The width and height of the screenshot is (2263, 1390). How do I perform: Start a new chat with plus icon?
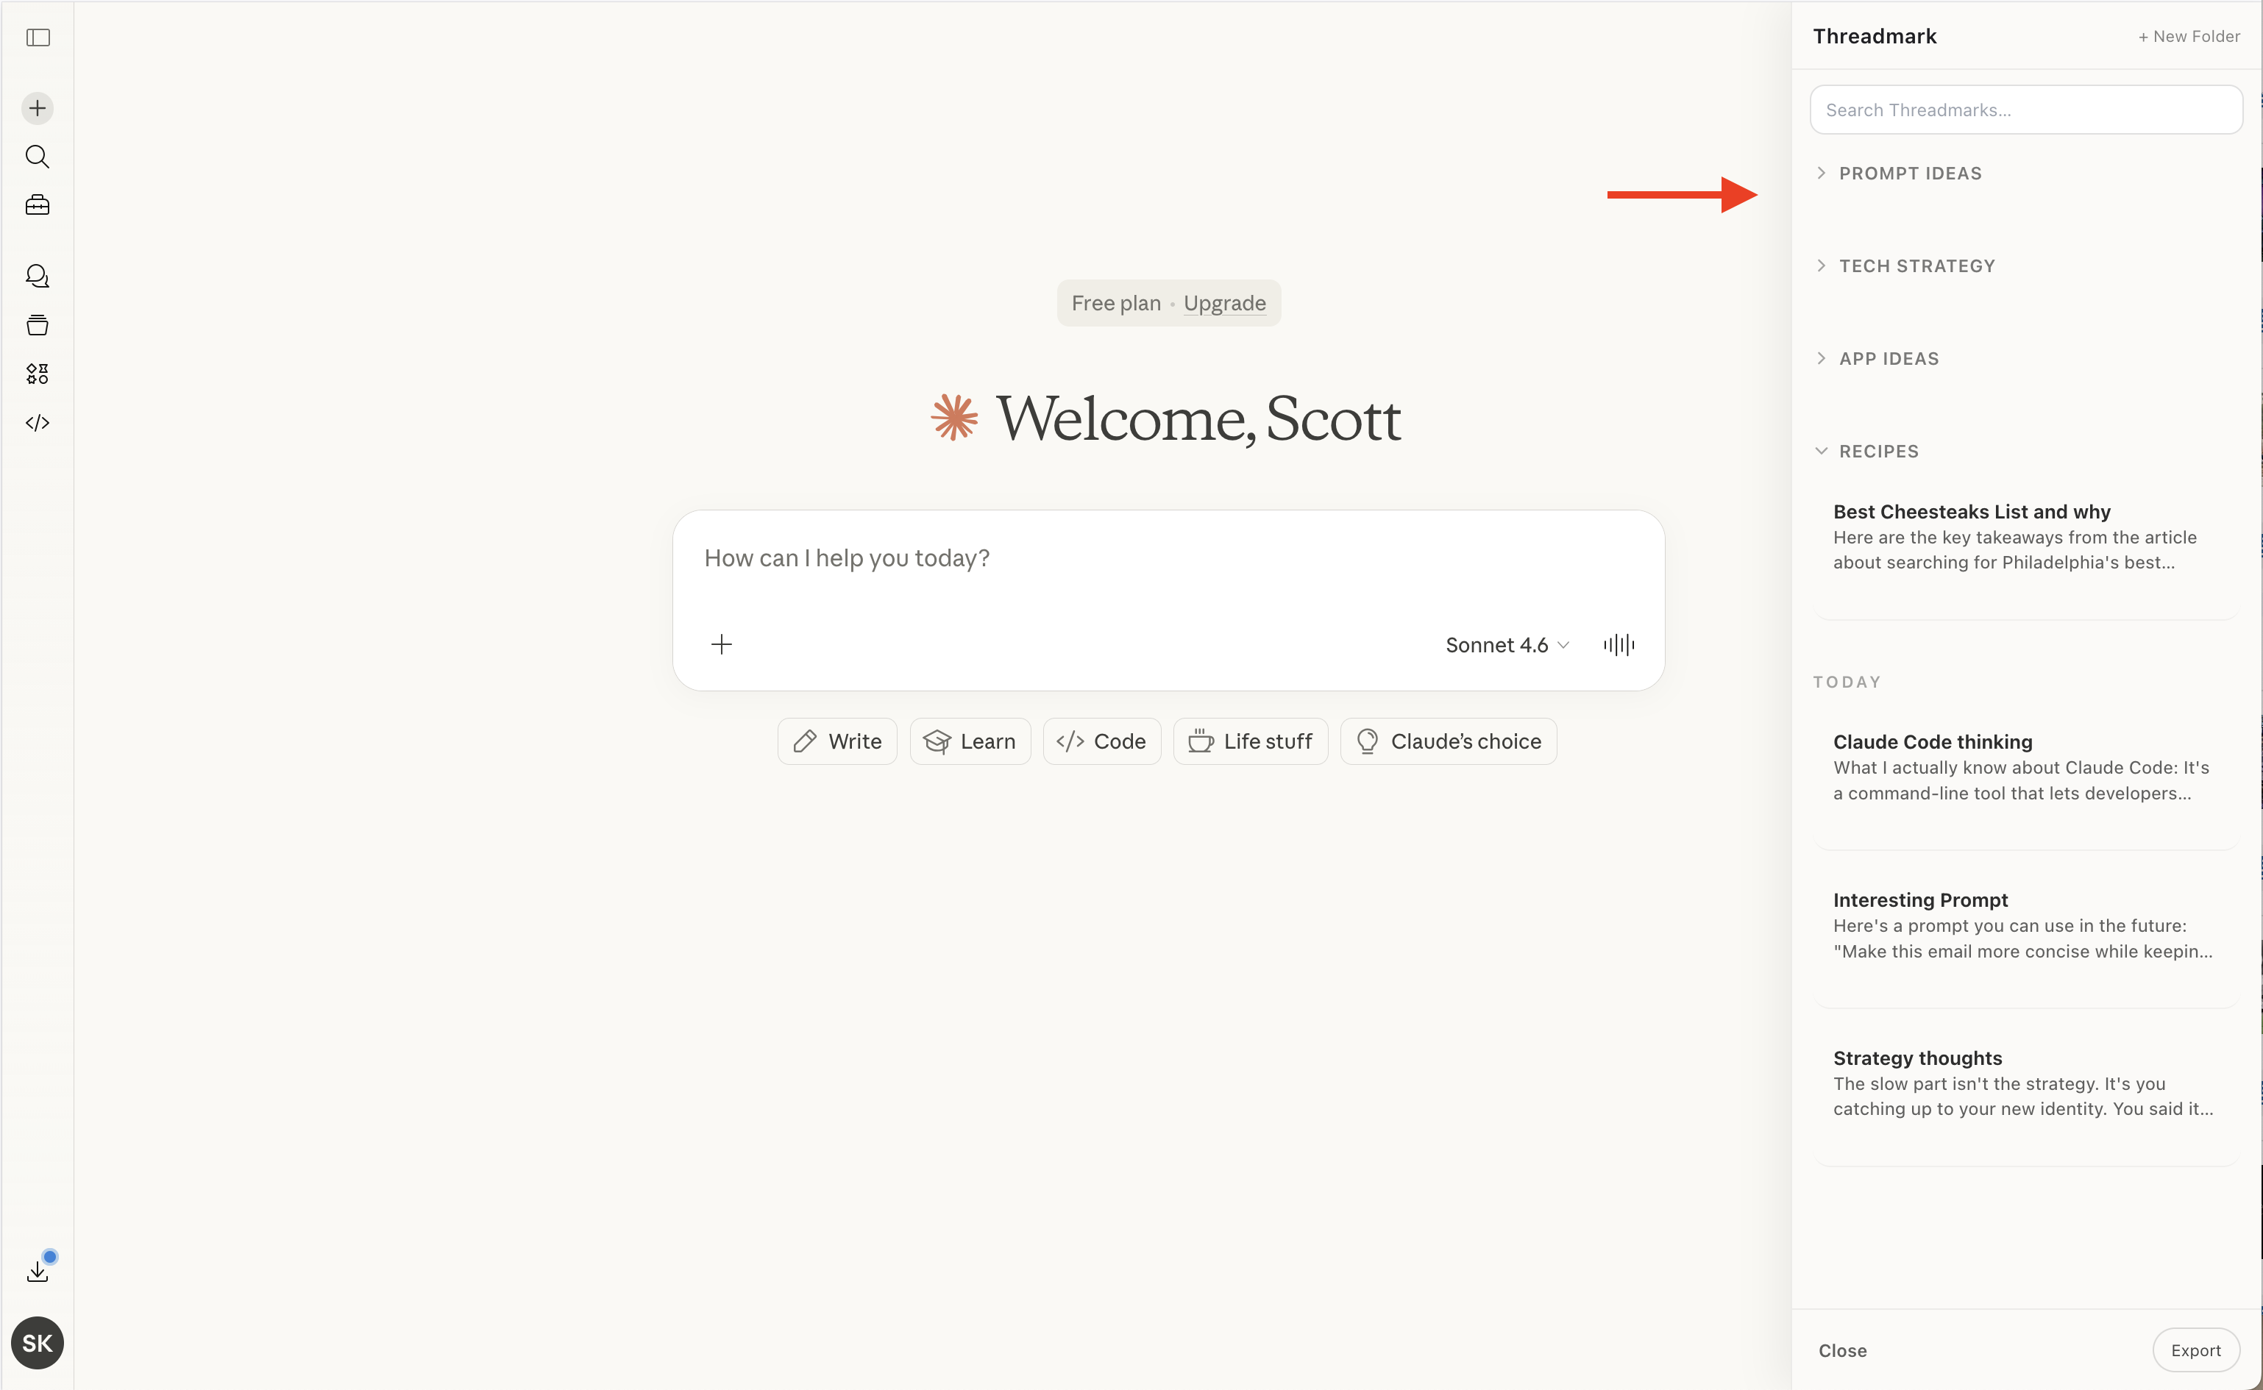pos(38,109)
